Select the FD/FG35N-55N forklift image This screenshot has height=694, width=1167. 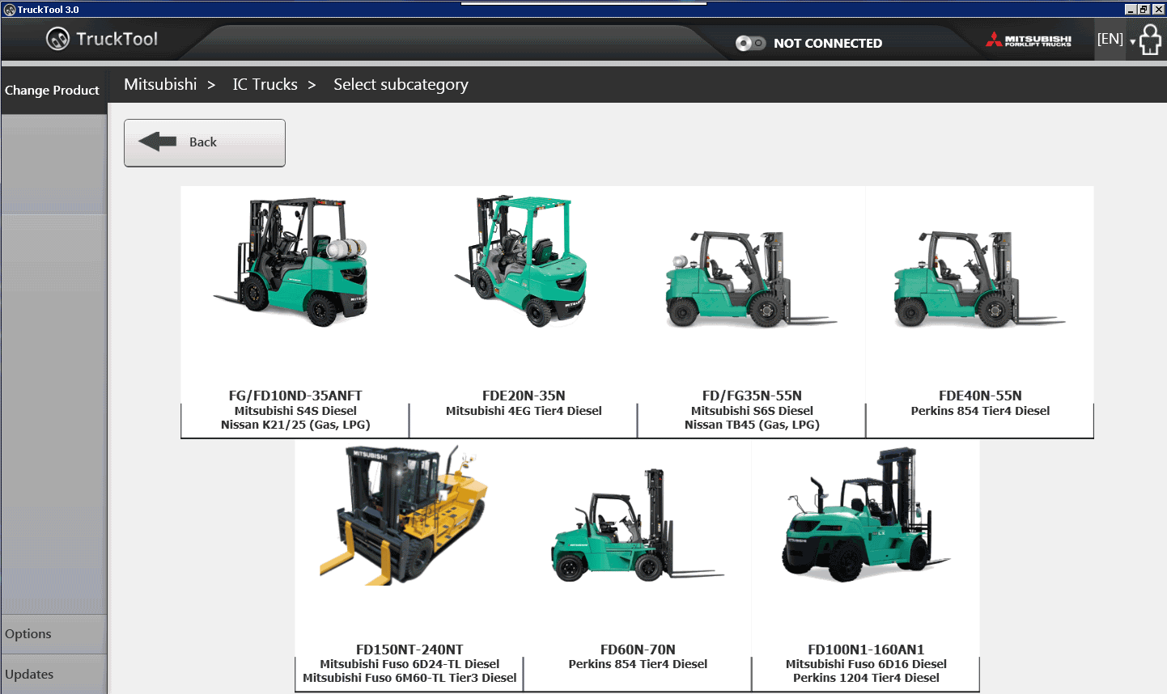coord(751,279)
